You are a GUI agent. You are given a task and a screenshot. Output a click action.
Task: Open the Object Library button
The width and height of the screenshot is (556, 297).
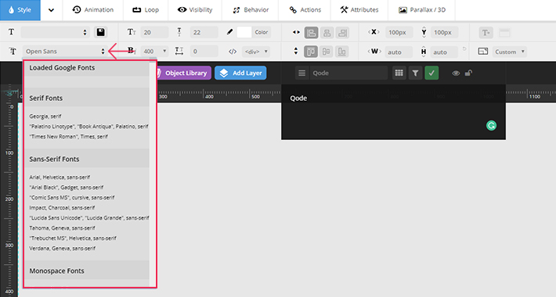click(183, 73)
